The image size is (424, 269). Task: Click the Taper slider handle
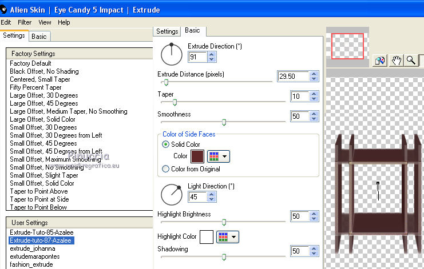click(175, 102)
